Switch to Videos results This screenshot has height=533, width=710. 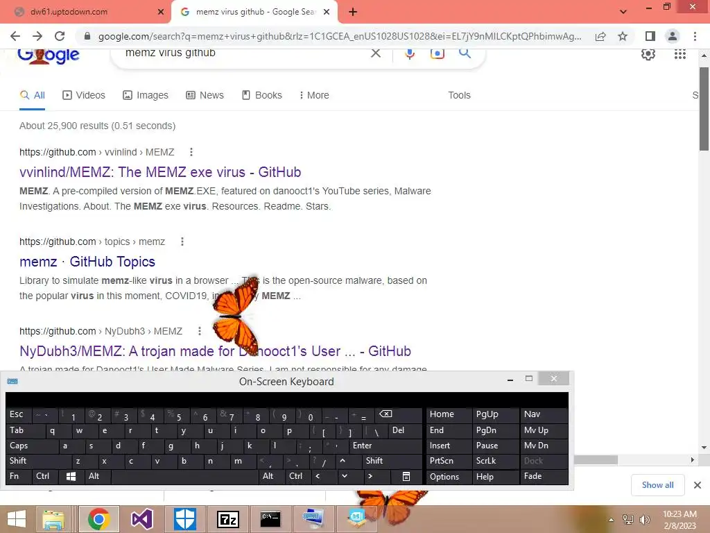(x=84, y=95)
